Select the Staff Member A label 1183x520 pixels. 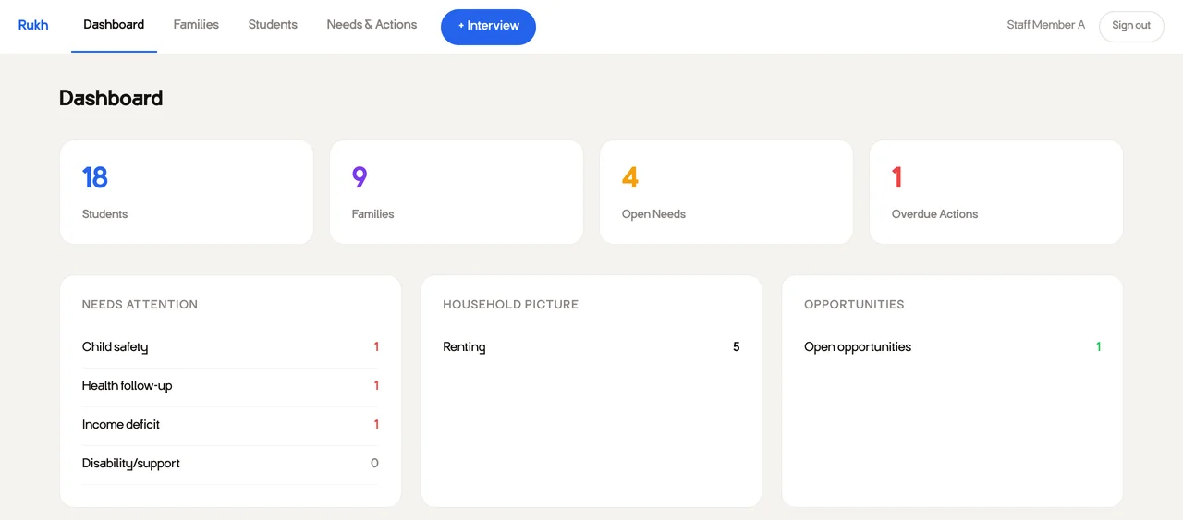click(1046, 25)
